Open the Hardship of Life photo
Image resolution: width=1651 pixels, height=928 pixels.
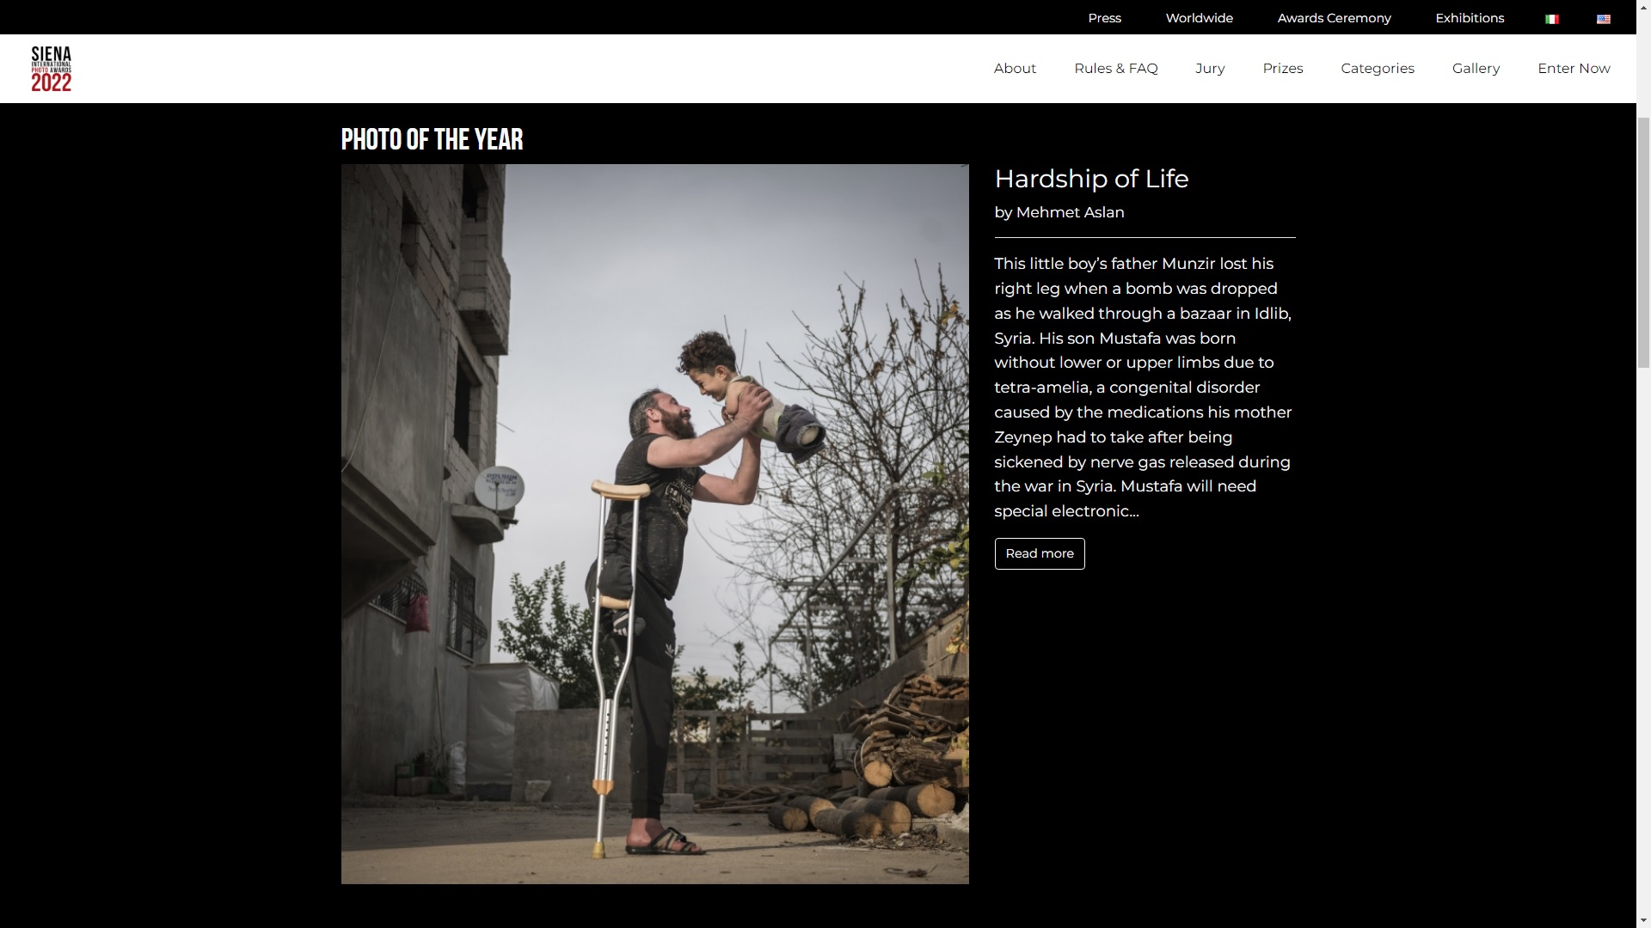click(x=654, y=524)
